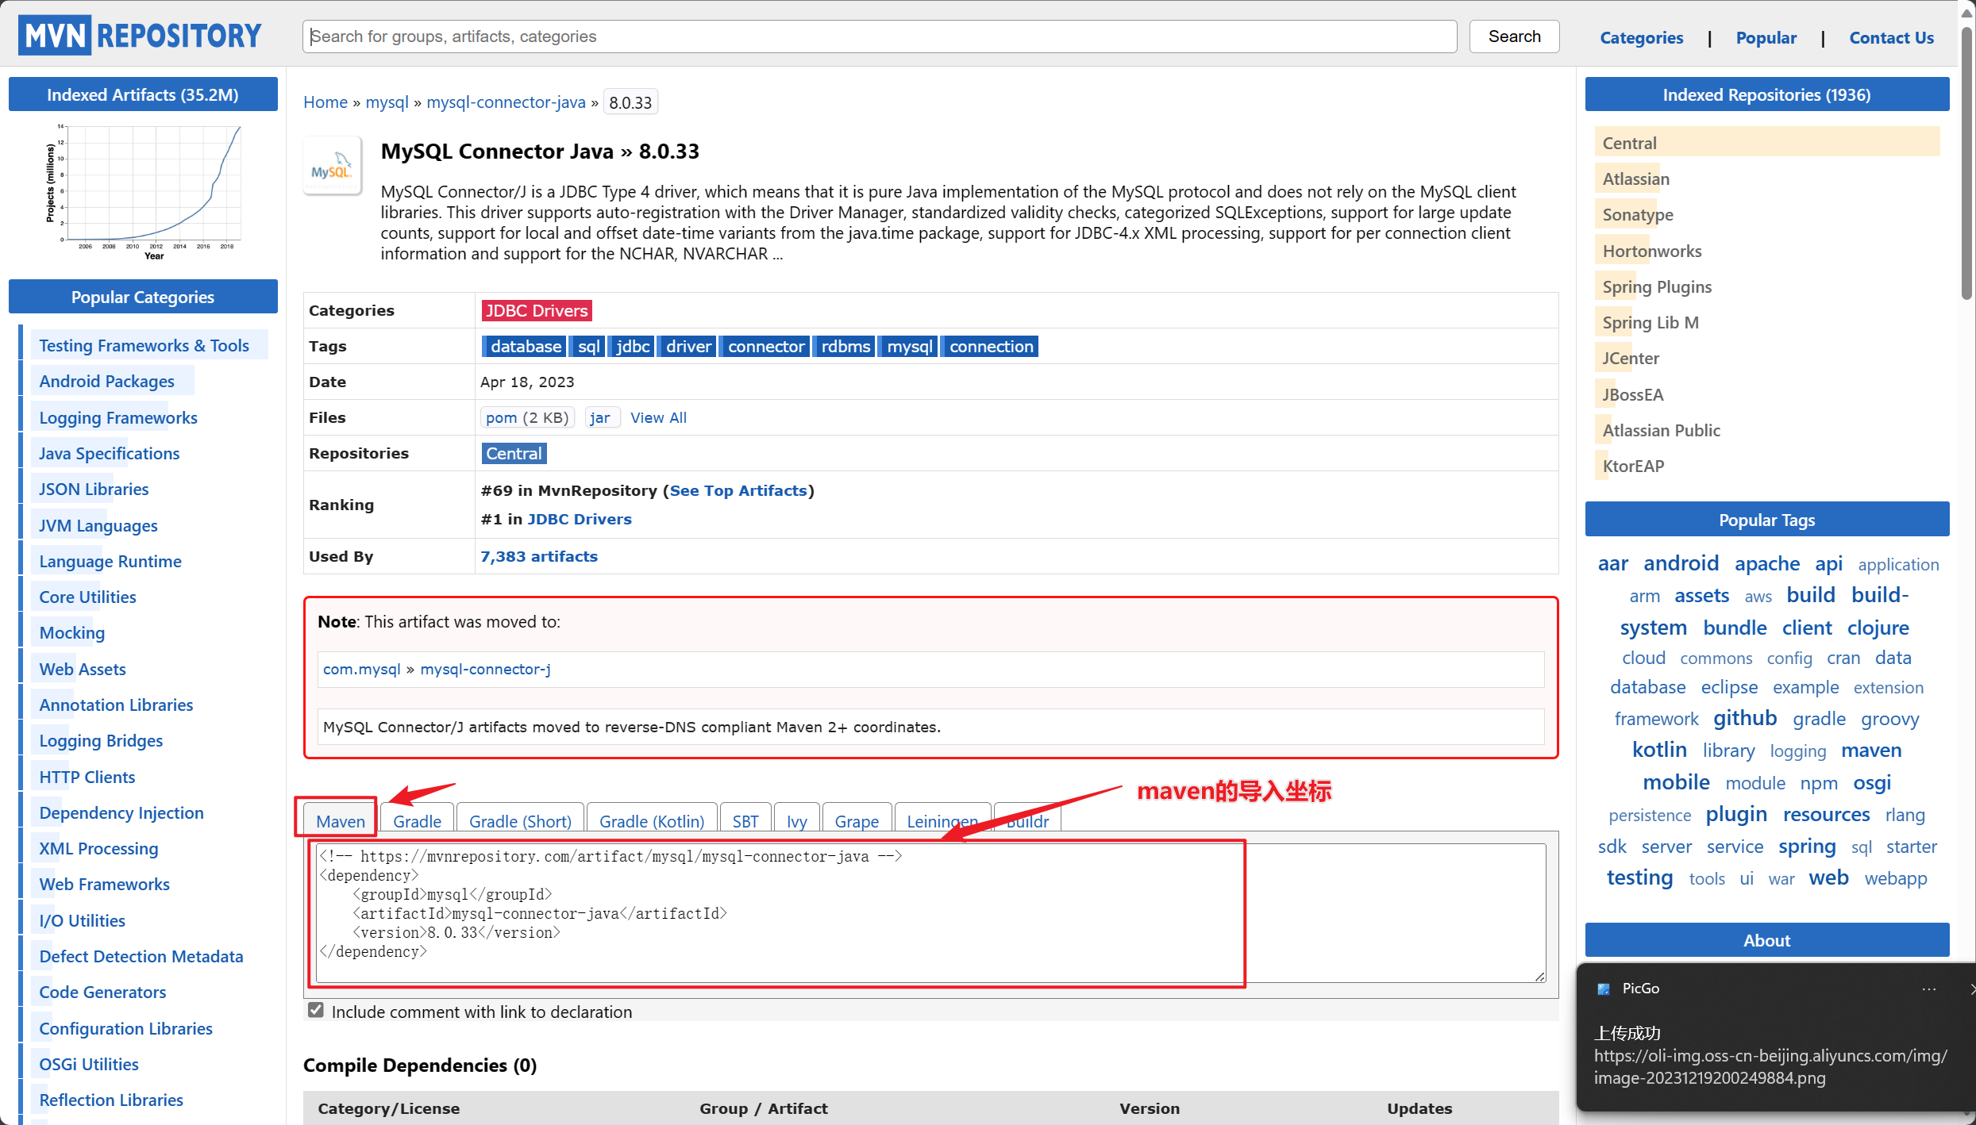
Task: Open XML Processing category
Action: [x=98, y=848]
